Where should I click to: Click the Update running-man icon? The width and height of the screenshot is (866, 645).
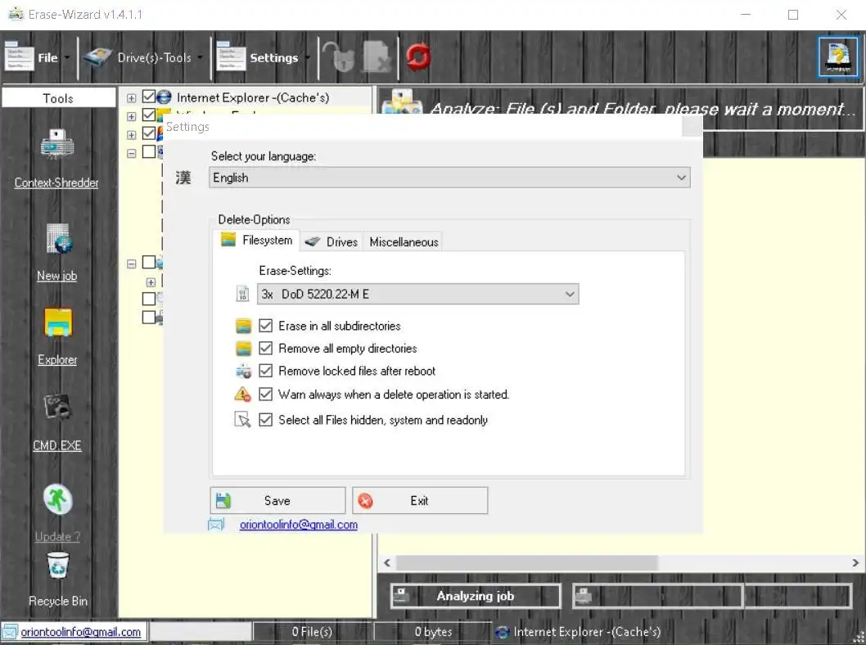point(58,499)
